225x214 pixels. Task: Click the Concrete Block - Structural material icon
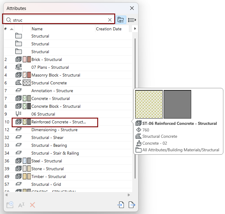(x=19, y=106)
